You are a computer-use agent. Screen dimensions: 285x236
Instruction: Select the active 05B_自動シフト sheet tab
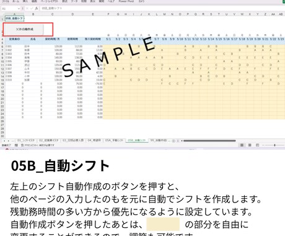point(136,140)
